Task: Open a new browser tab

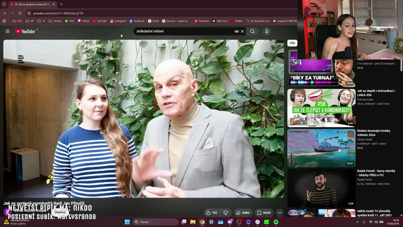Action: [x=61, y=4]
